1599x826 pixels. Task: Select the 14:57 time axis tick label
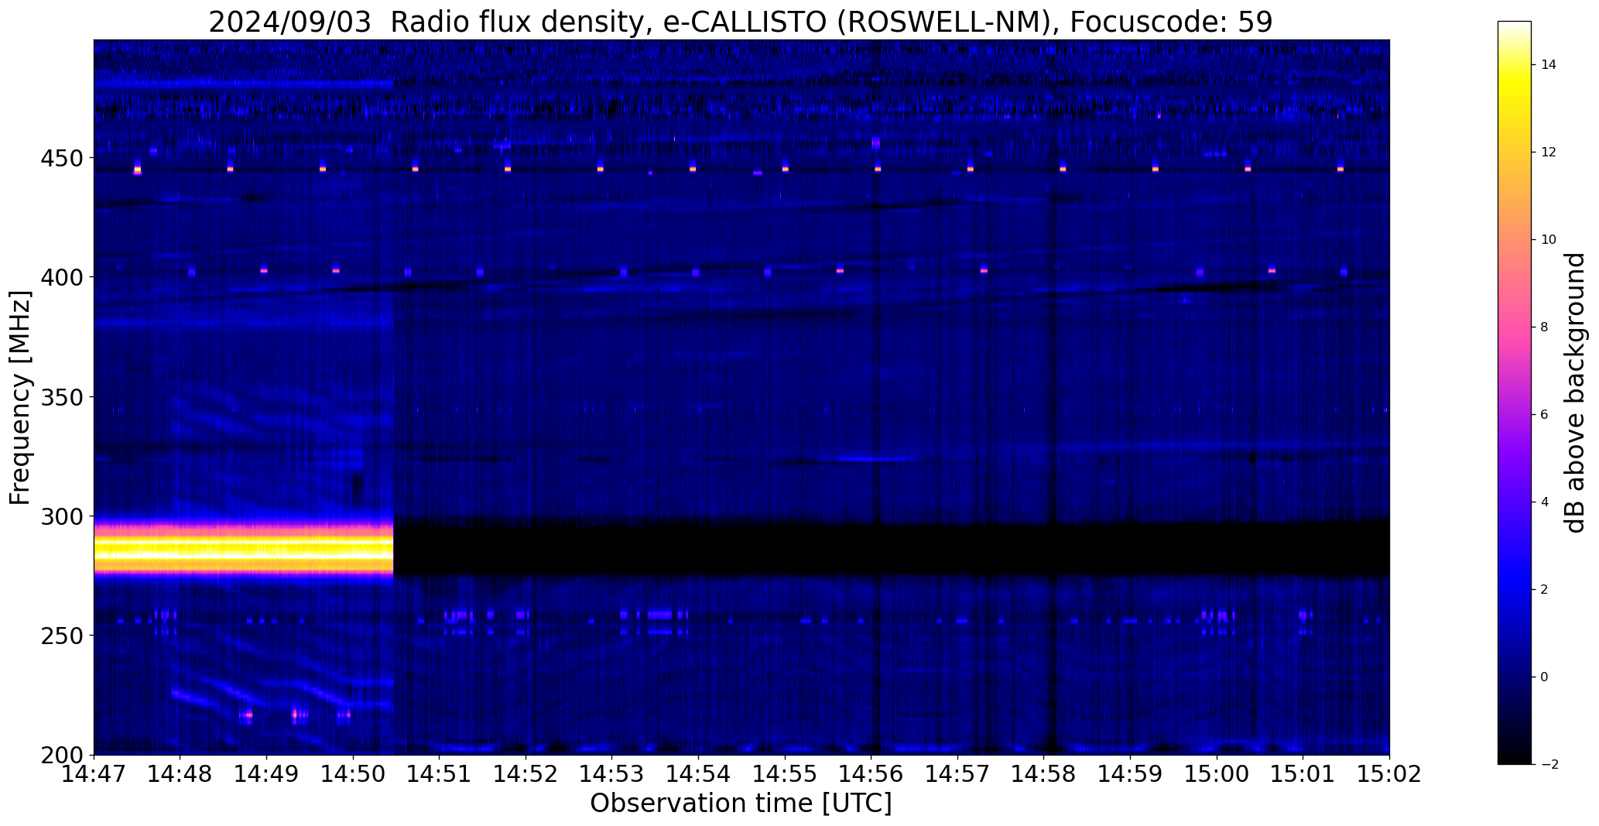[958, 774]
